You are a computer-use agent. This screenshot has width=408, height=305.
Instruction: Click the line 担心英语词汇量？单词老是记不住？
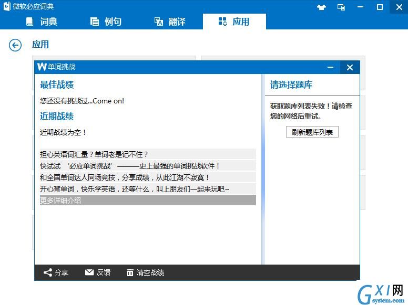tap(148, 154)
